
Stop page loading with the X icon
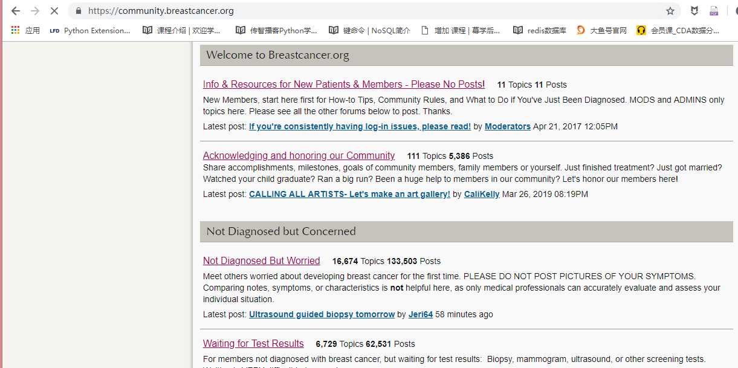pos(54,11)
